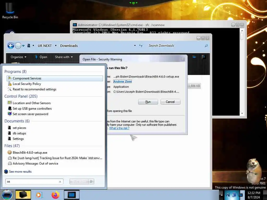Click the search magnifier in Downloads
The image size is (267, 200).
(206, 46)
